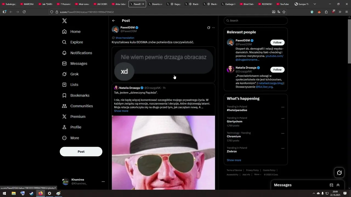The image size is (351, 197).
Task: Open Grok from the sidebar
Action: click(70, 74)
